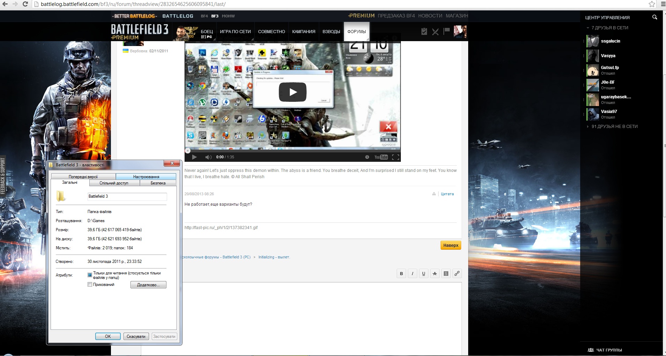The image size is (666, 356).
Task: Apply strikethrough formatting in the reply editor
Action: 435,274
